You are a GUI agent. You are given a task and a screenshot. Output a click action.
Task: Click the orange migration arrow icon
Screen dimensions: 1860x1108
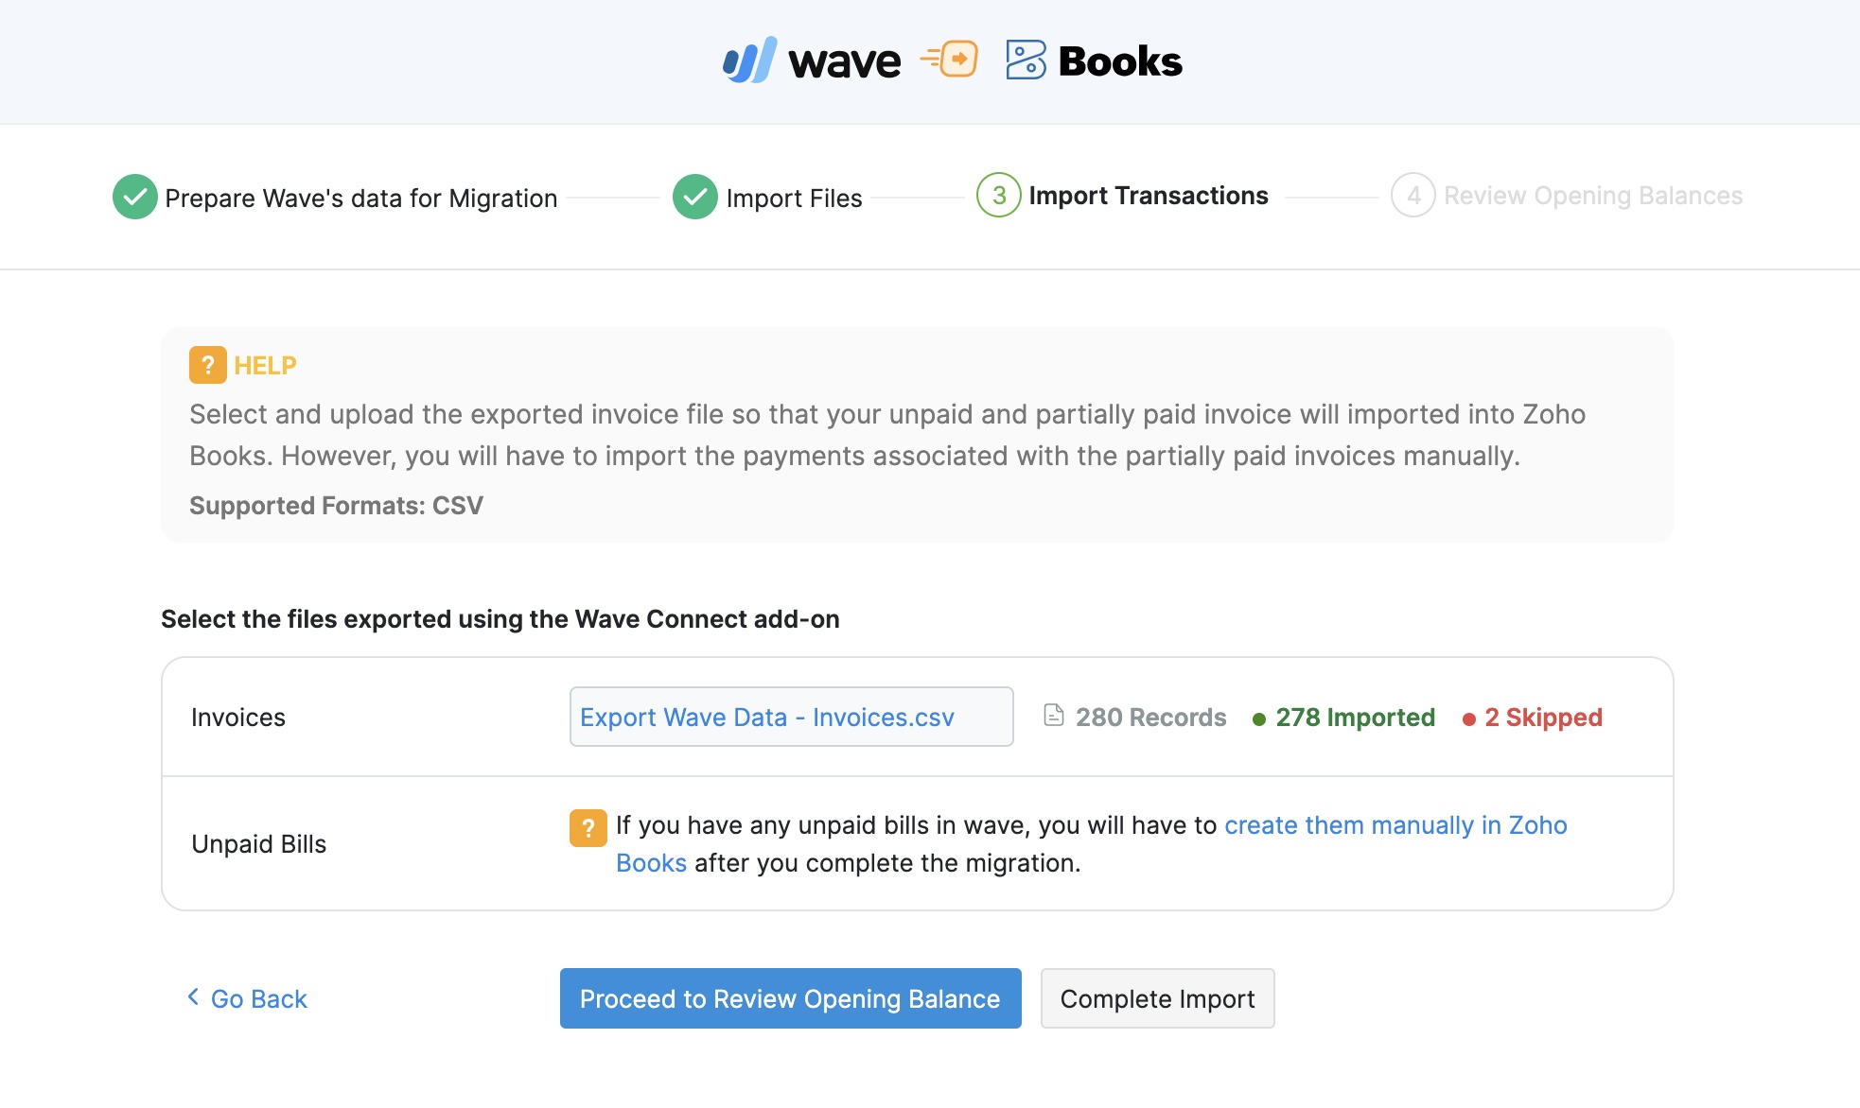(950, 60)
